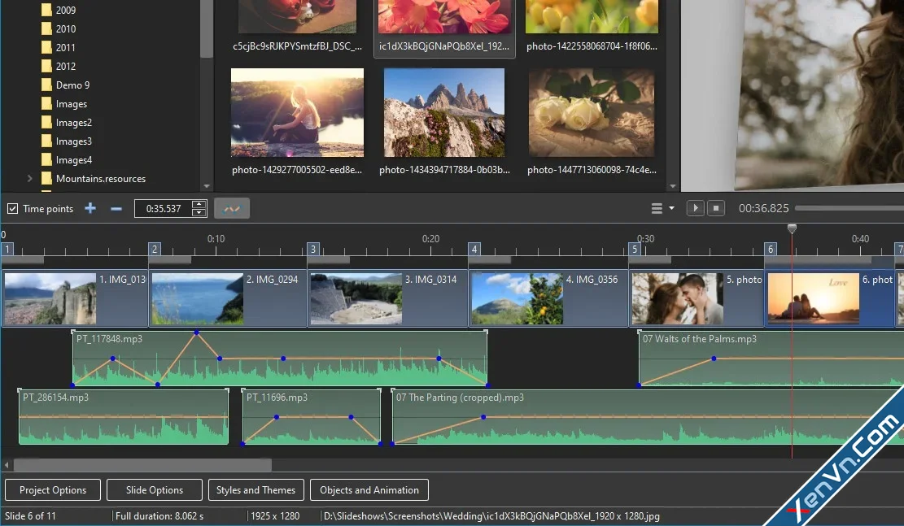Select slide 6 sunset photo in timeline
This screenshot has height=526, width=904.
(x=830, y=298)
